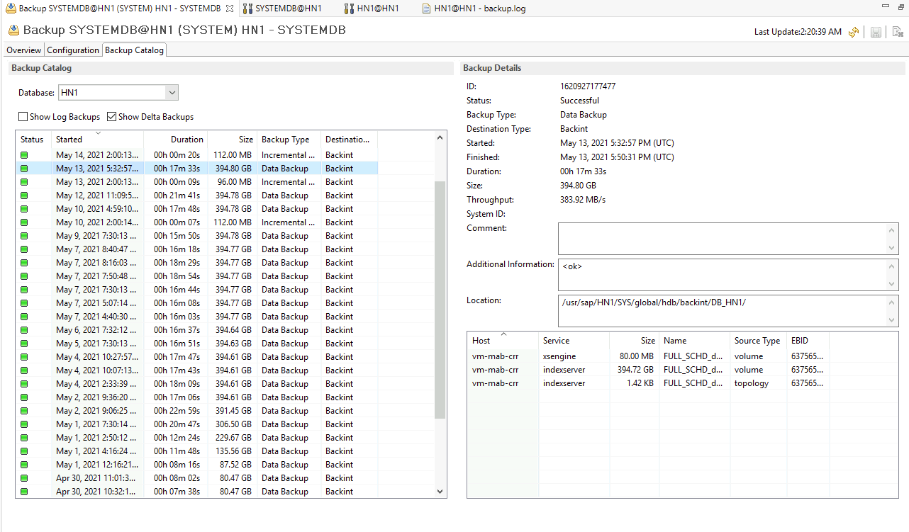Disable the Show Delta Backups checkbox

[x=111, y=116]
